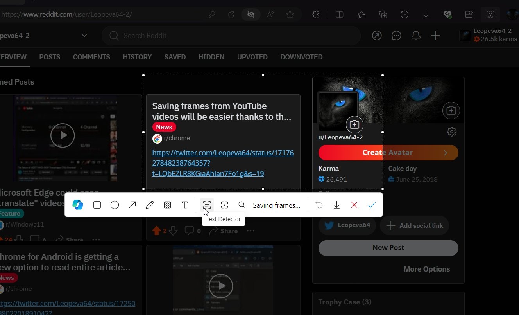Open the password key icon in address bar
The image size is (519, 315).
(212, 14)
